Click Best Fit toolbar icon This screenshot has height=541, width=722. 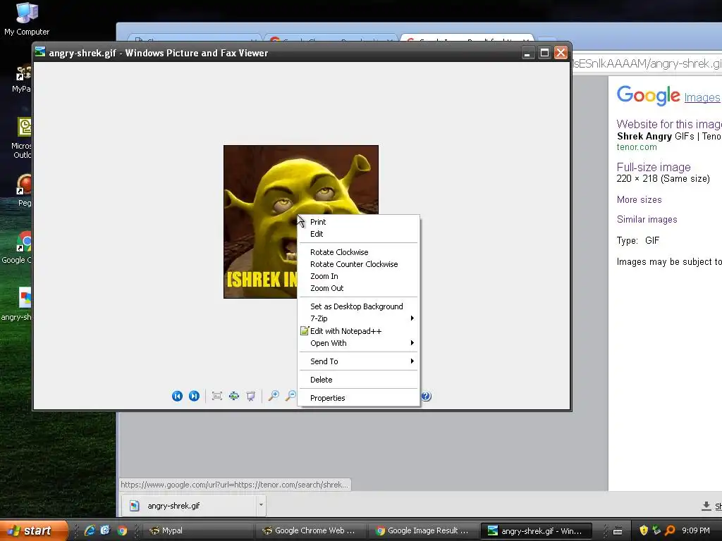[217, 396]
